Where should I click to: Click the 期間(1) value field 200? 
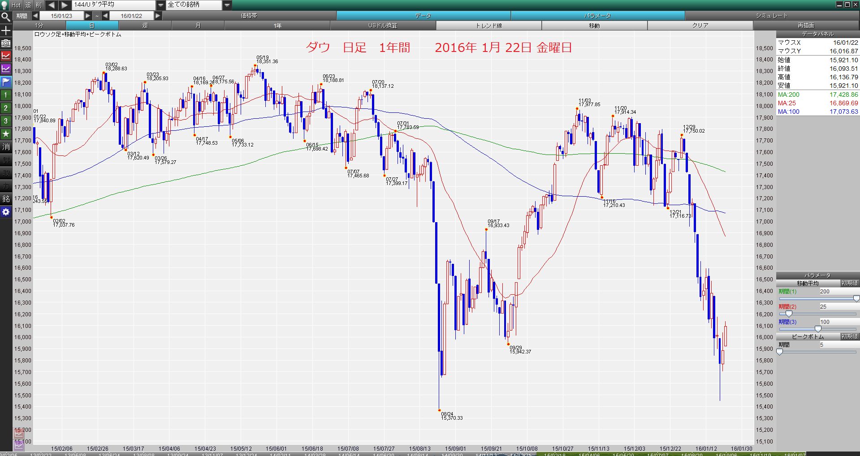tap(839, 291)
